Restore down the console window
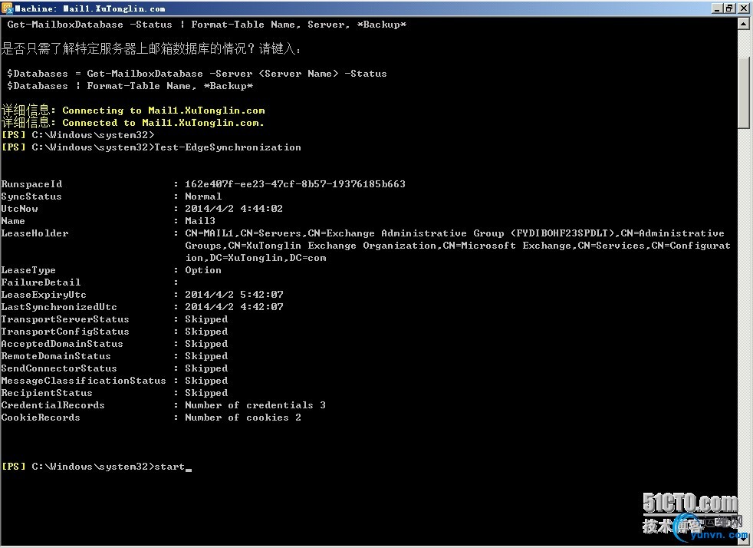753x548 pixels. click(728, 8)
